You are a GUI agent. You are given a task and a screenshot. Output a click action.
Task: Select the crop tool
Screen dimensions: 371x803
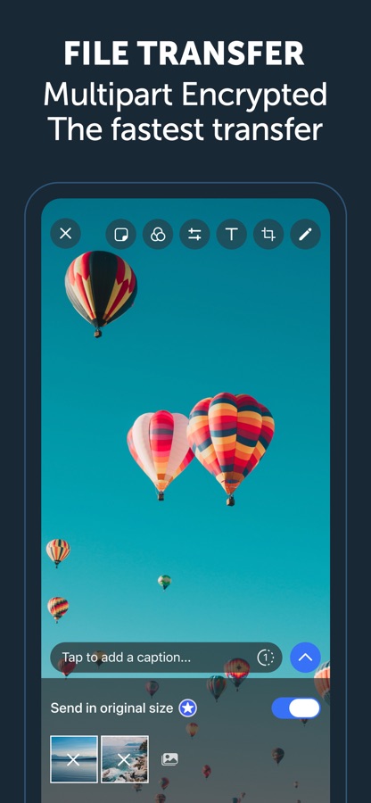(268, 234)
